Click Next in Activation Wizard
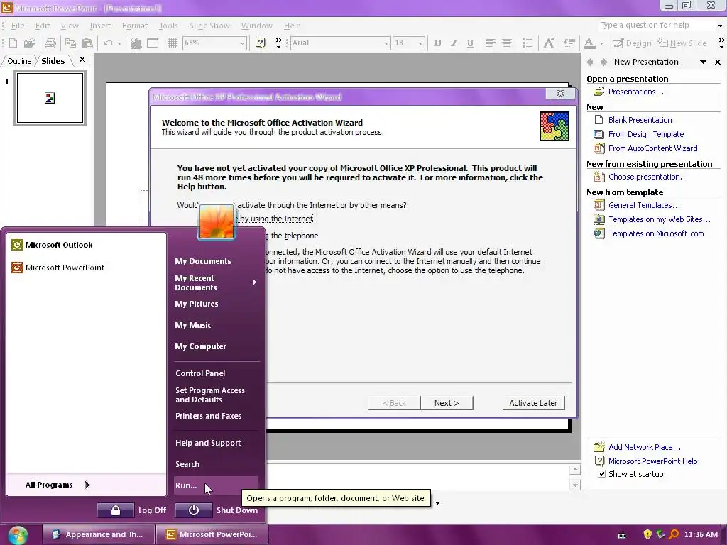 tap(447, 403)
